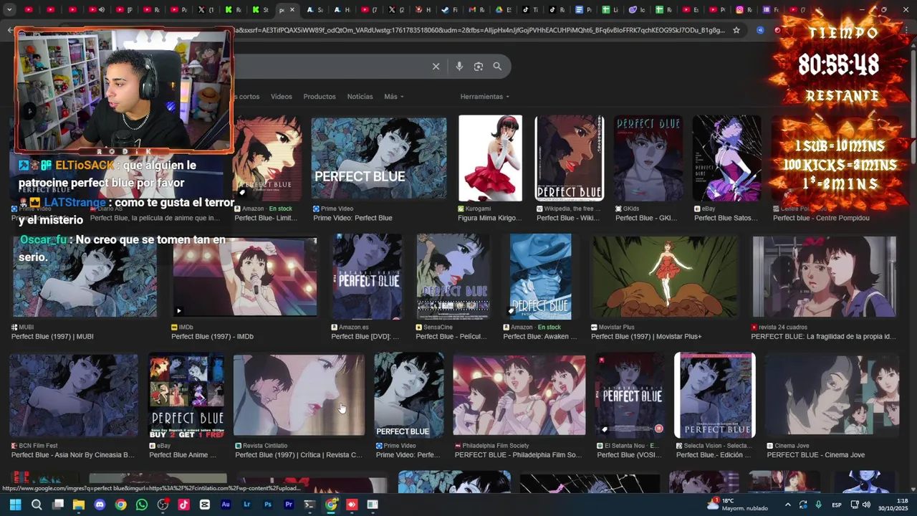The width and height of the screenshot is (917, 516).
Task: Open Perfect Blue (1997) | MUBI link
Action: point(52,336)
